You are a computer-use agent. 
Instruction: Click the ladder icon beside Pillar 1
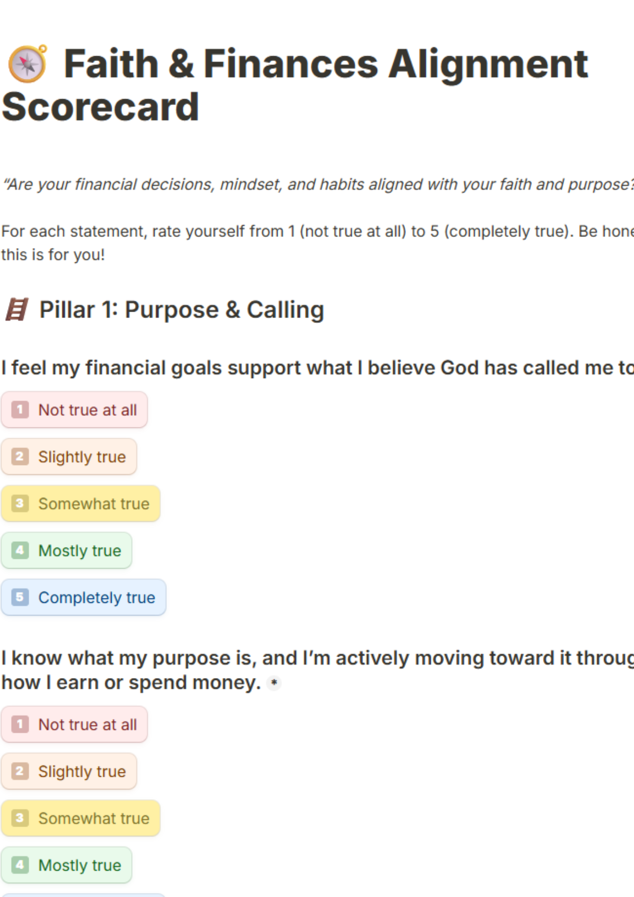17,309
